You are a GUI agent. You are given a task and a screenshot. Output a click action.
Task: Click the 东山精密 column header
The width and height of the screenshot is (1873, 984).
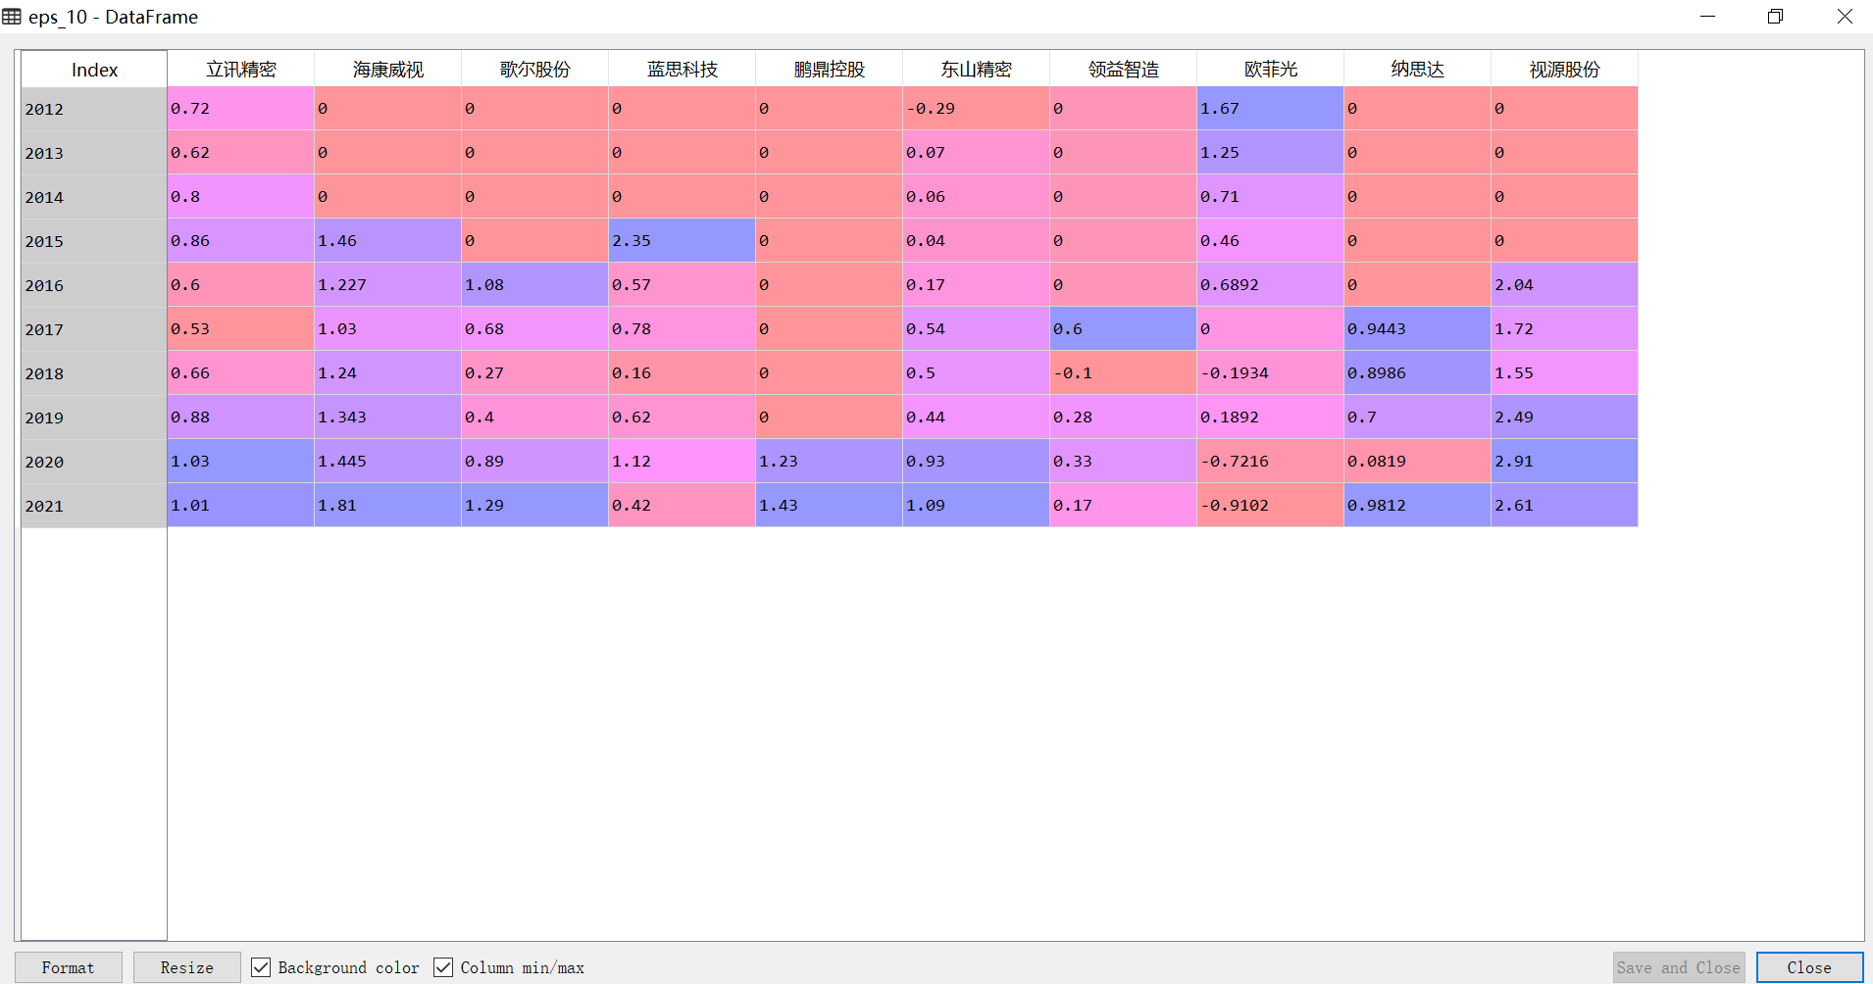tap(977, 70)
